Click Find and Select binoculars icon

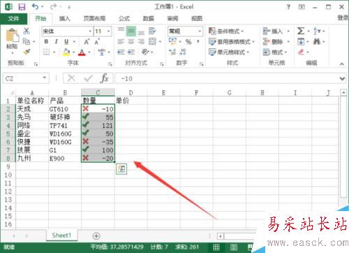pos(317,42)
